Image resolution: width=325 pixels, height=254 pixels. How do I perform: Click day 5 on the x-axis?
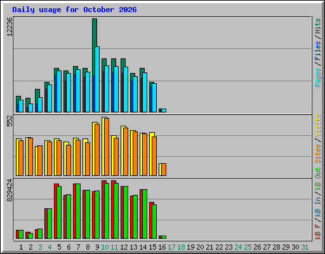tap(59, 247)
